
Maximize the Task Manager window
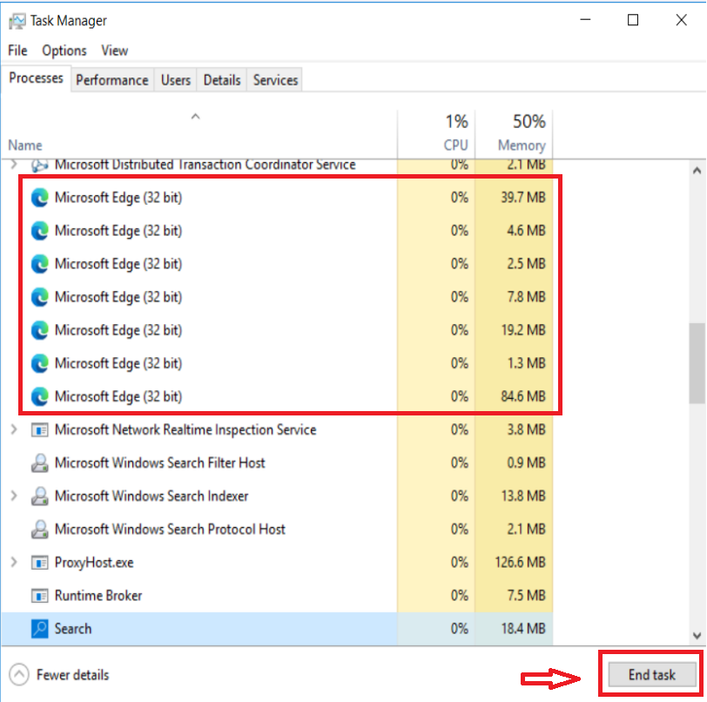coord(633,20)
